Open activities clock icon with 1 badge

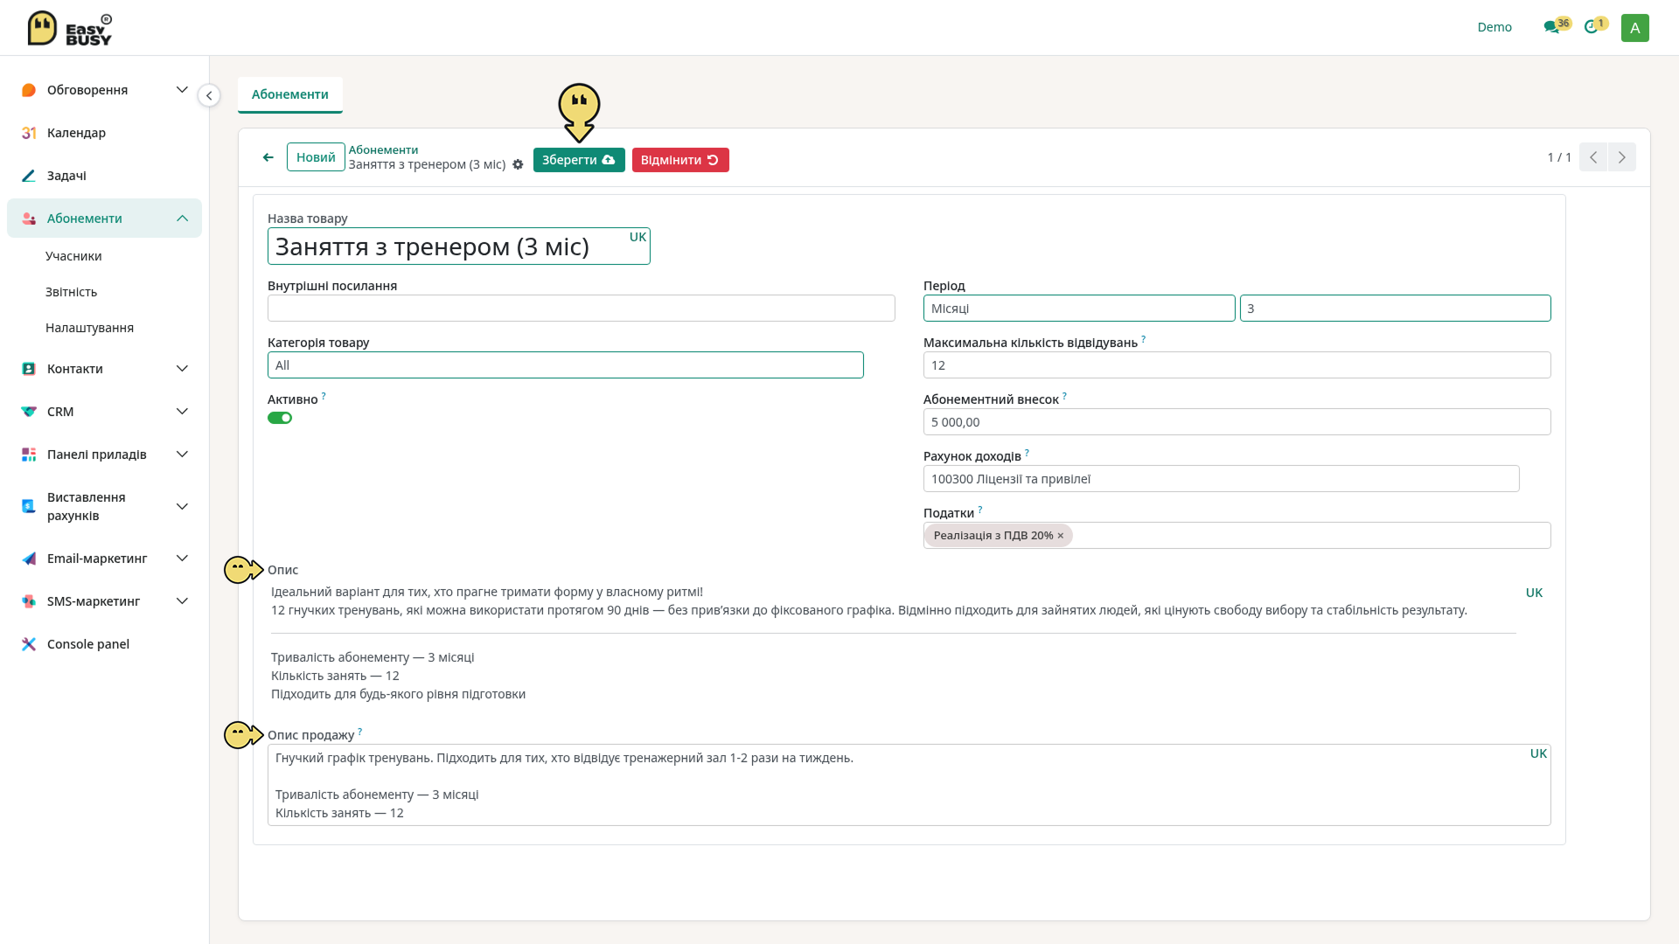point(1591,27)
